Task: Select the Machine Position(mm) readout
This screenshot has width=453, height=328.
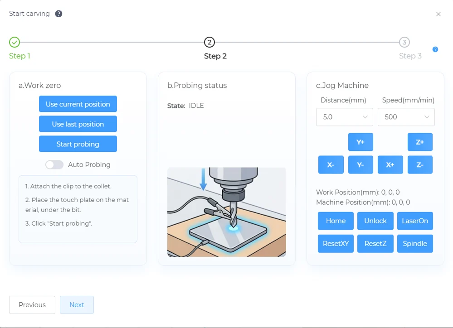Action: click(x=363, y=203)
